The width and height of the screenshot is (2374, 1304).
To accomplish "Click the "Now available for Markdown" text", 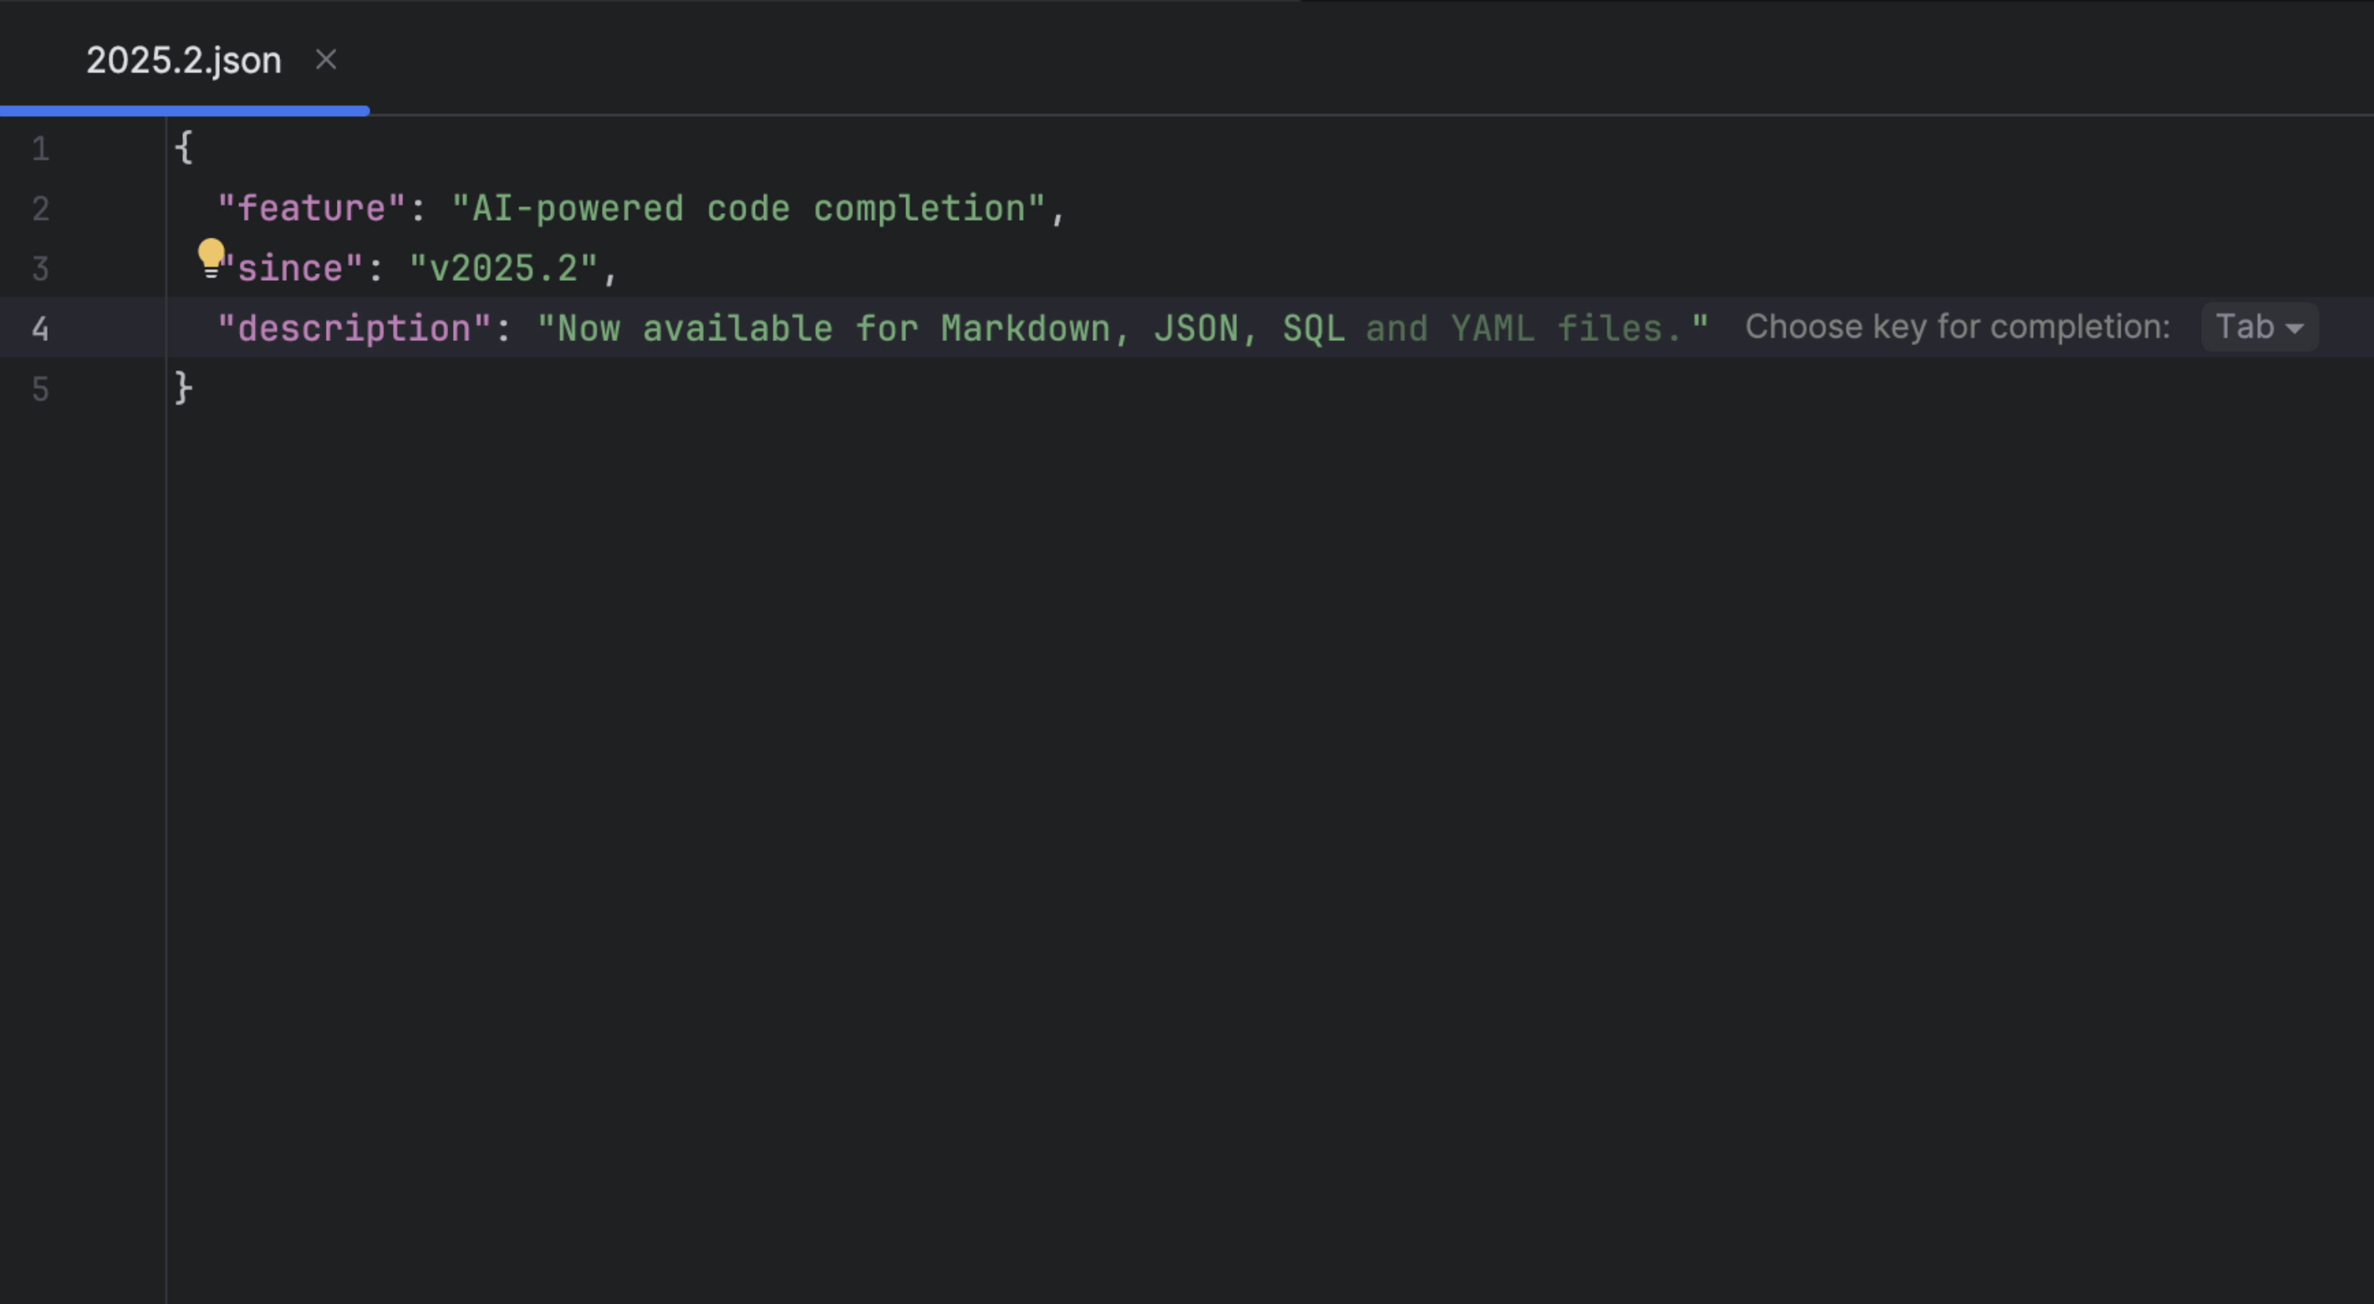I will tap(834, 328).
